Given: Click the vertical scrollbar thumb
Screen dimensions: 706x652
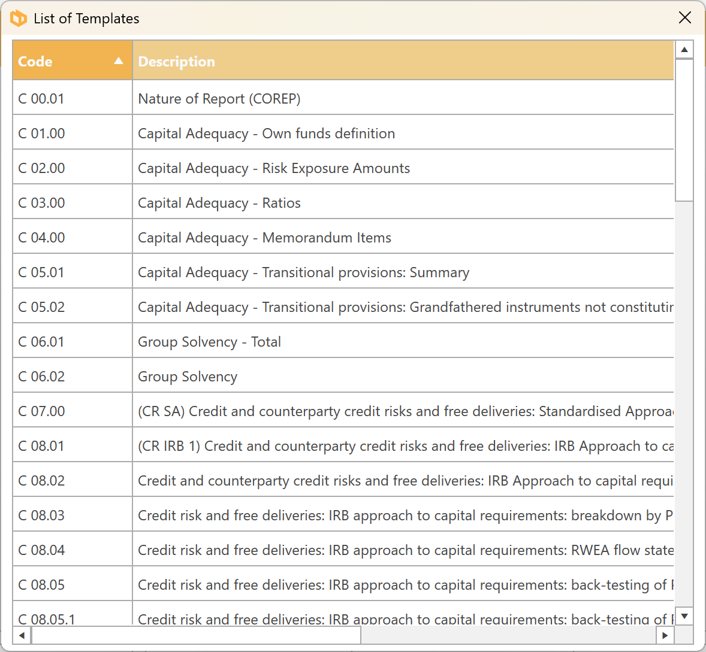Looking at the screenshot, I should coord(684,130).
